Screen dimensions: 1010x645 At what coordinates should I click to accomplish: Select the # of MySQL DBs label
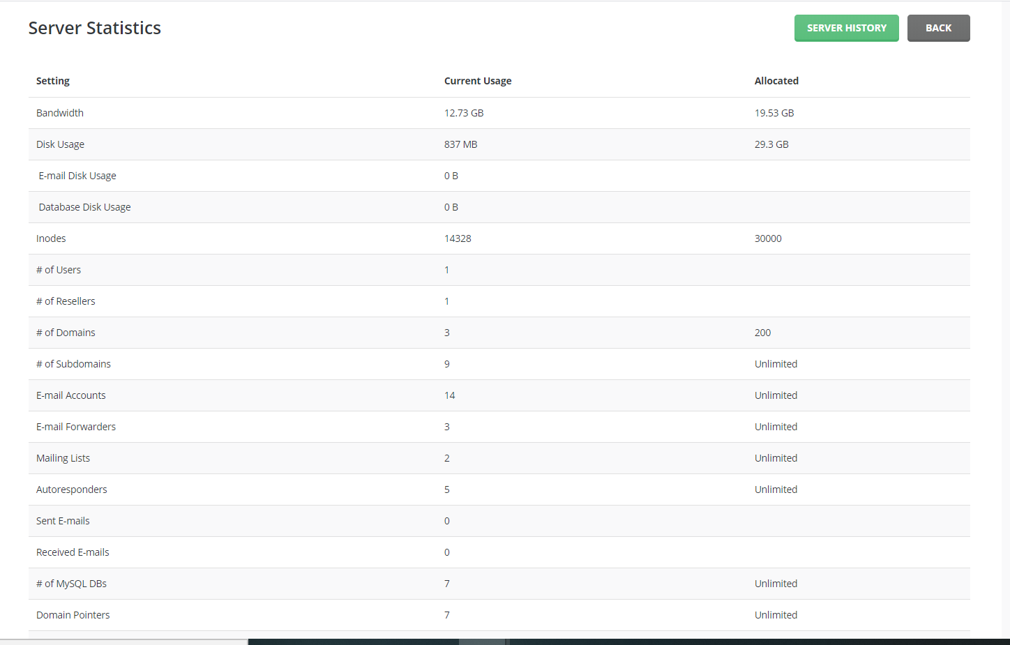71,584
